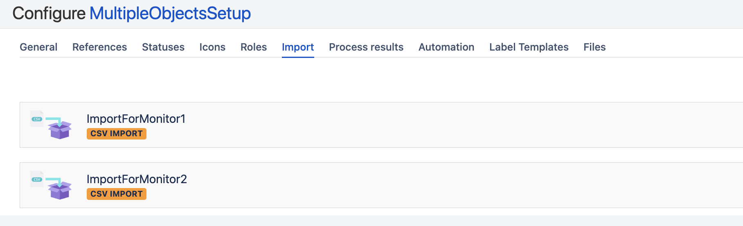Viewport: 743px width, 226px height.
Task: Go to the Files tab
Action: click(594, 47)
